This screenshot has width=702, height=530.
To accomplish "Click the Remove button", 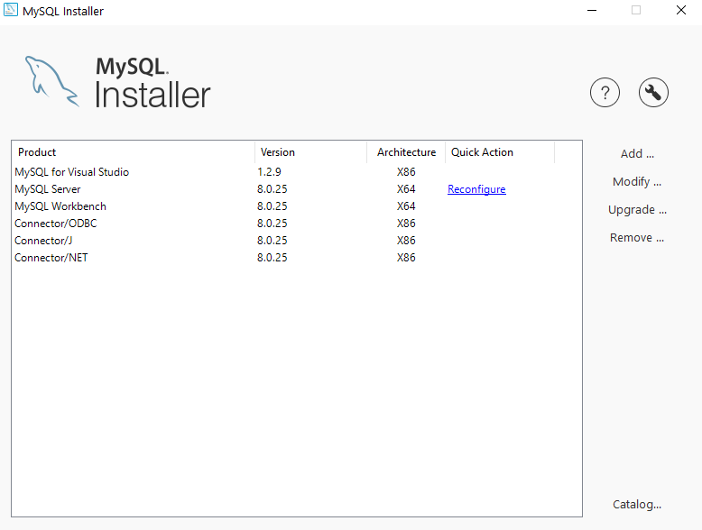I will pos(637,238).
